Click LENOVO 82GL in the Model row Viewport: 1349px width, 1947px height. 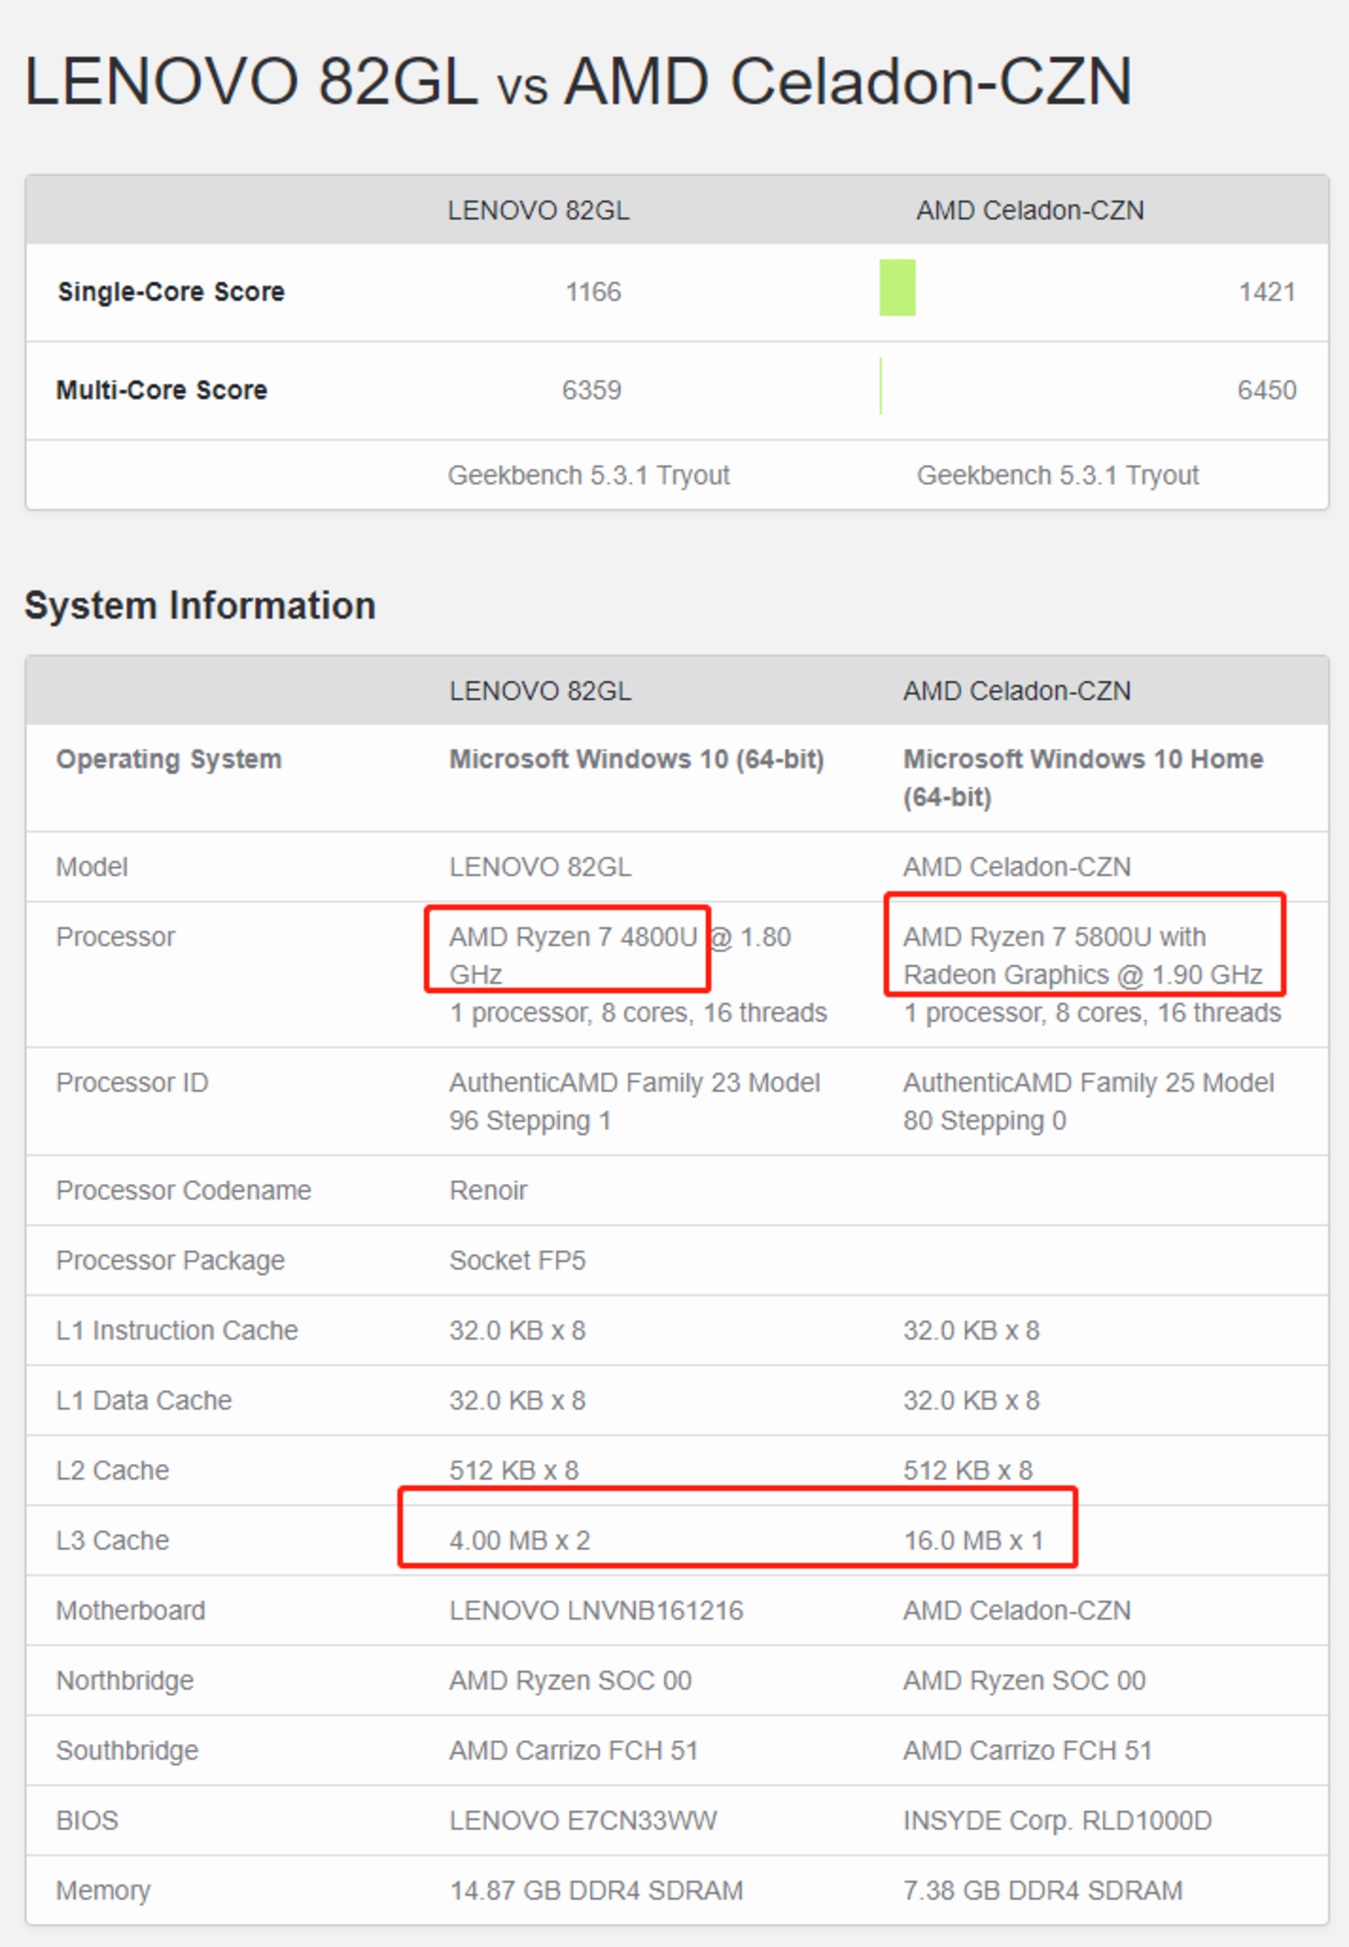(540, 867)
